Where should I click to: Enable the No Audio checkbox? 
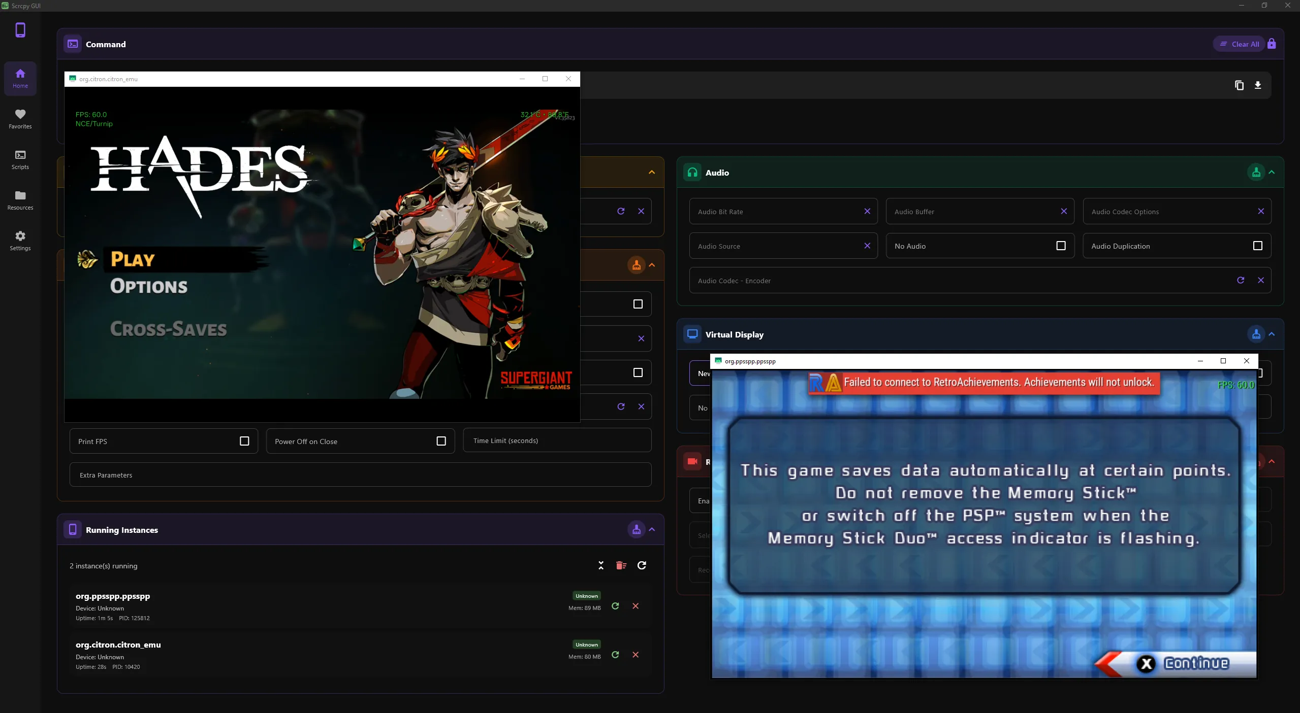tap(1061, 246)
